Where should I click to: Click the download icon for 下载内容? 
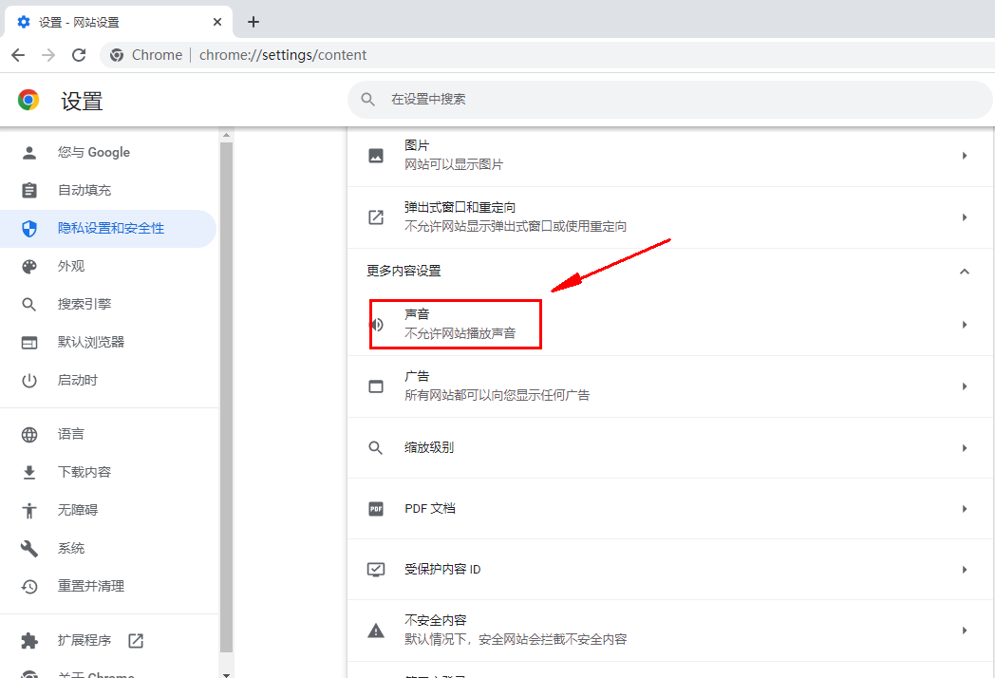coord(29,472)
